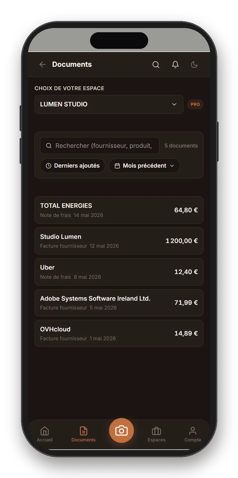Open notifications with the bell icon
The height and width of the screenshot is (478, 238).
(175, 64)
